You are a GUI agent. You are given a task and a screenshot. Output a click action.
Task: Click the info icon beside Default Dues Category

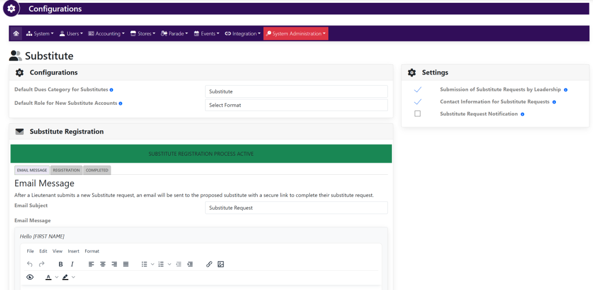[111, 90]
